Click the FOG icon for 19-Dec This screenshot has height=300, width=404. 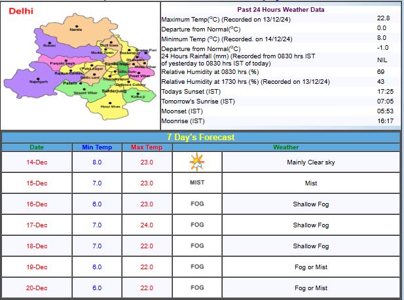click(196, 267)
